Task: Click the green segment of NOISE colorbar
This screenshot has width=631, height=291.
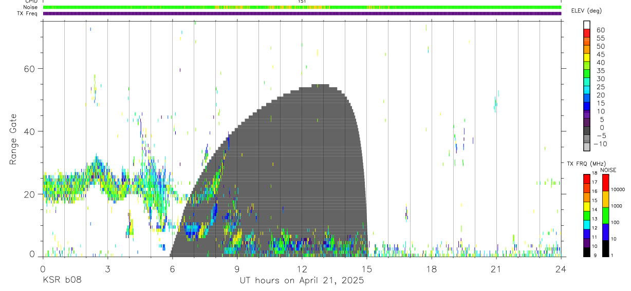Action: (x=606, y=216)
